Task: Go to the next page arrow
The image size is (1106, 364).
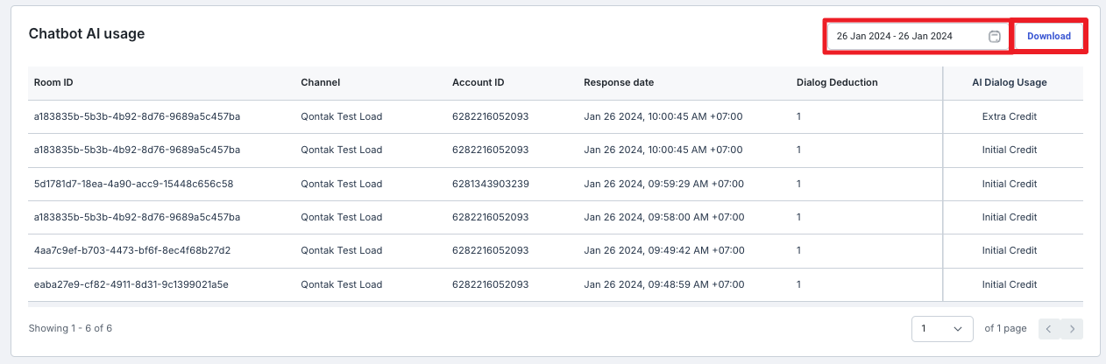Action: click(1072, 329)
